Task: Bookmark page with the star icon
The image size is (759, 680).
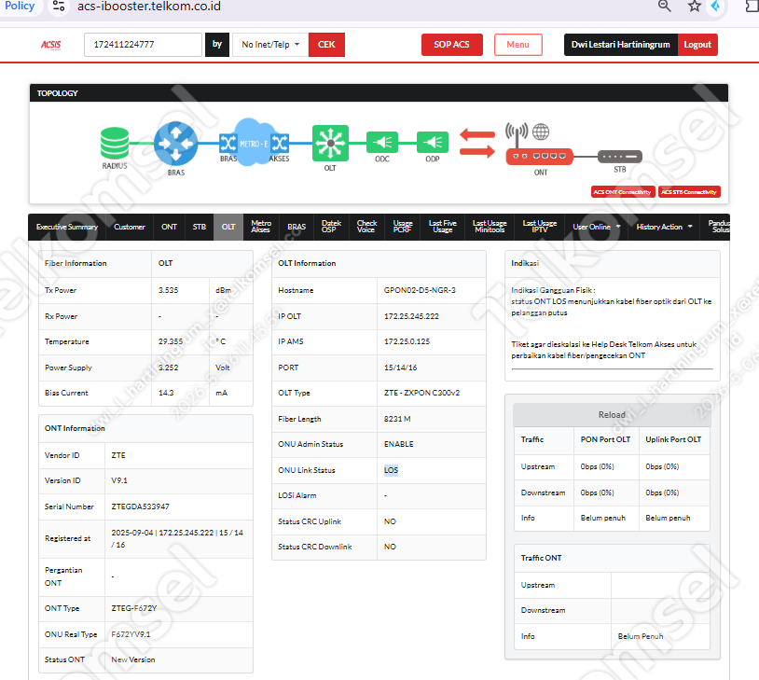Action: (x=694, y=6)
